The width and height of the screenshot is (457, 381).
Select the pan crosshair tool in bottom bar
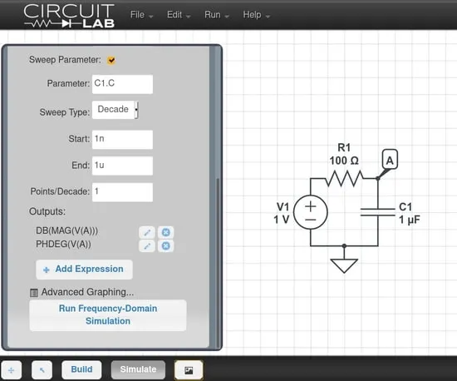coord(12,370)
